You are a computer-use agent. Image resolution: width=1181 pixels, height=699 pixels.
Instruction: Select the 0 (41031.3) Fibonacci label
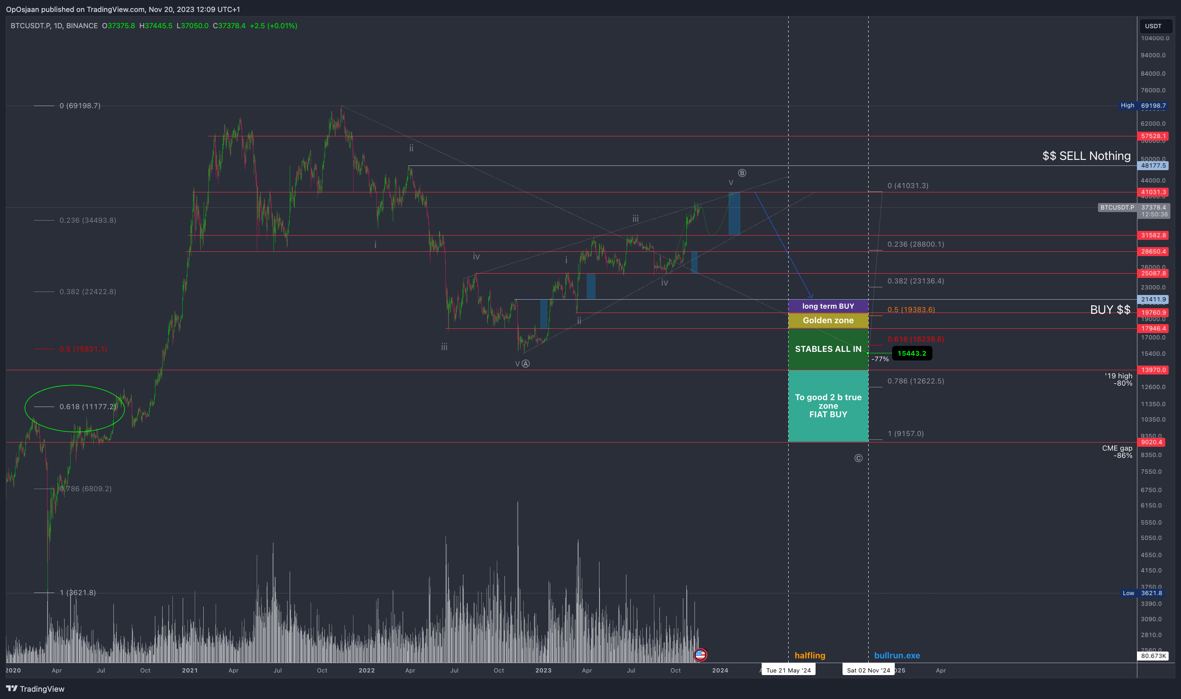coord(908,186)
